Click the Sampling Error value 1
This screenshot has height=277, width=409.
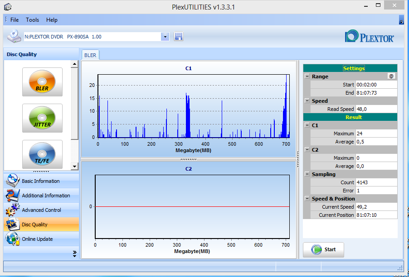376,191
